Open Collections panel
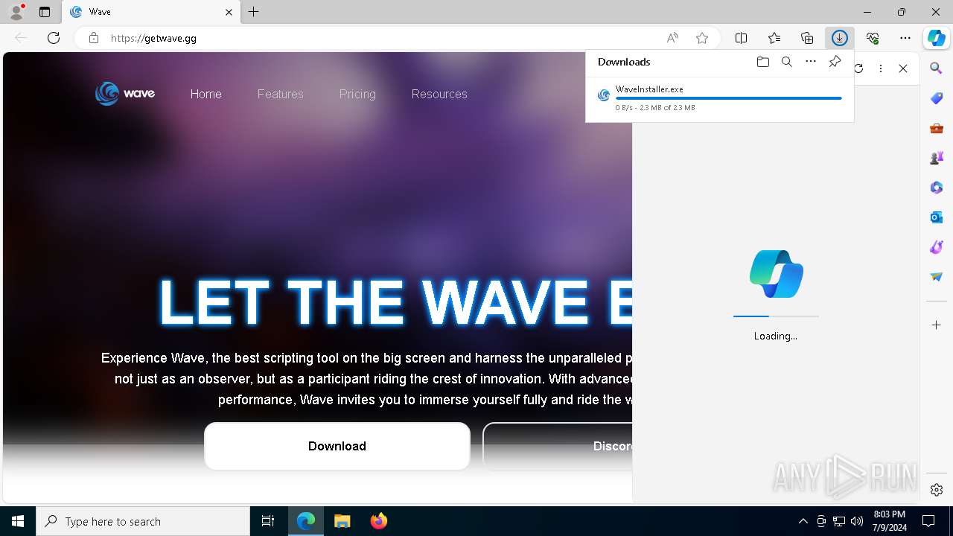This screenshot has width=953, height=536. click(807, 38)
